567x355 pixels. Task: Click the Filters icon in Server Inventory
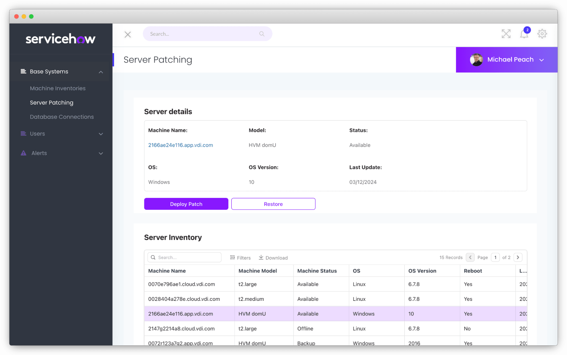[233, 257]
